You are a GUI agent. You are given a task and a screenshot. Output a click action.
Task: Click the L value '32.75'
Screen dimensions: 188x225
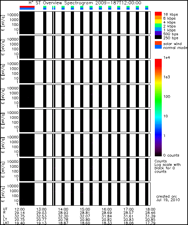click(x=20, y=216)
